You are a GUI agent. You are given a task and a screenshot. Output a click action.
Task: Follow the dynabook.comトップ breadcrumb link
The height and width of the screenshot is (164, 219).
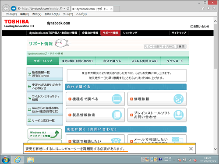(x=37, y=53)
